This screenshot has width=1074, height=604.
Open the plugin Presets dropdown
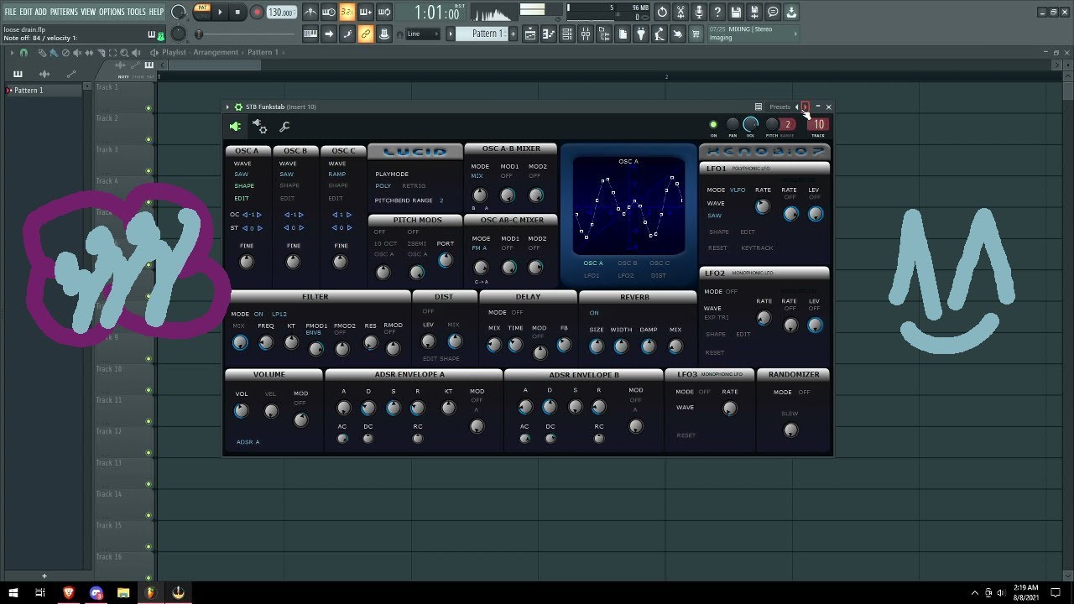click(779, 107)
